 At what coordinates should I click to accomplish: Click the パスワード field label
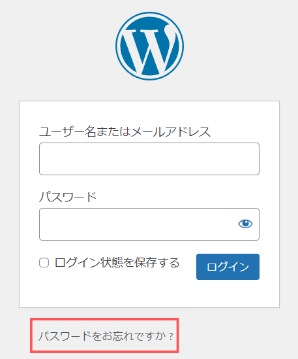click(68, 197)
